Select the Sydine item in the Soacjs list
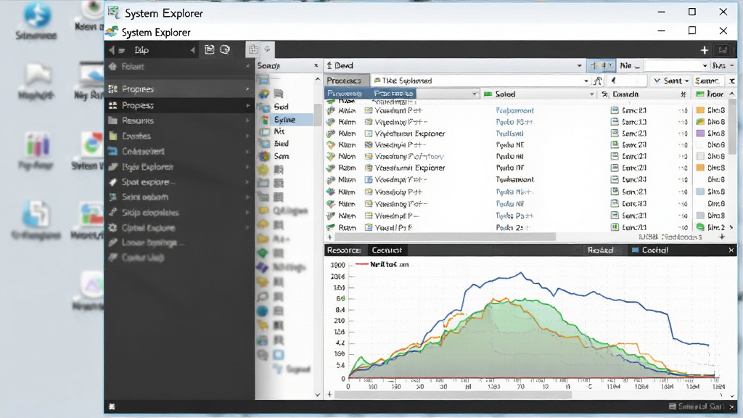The width and height of the screenshot is (743, 418). pyautogui.click(x=286, y=120)
